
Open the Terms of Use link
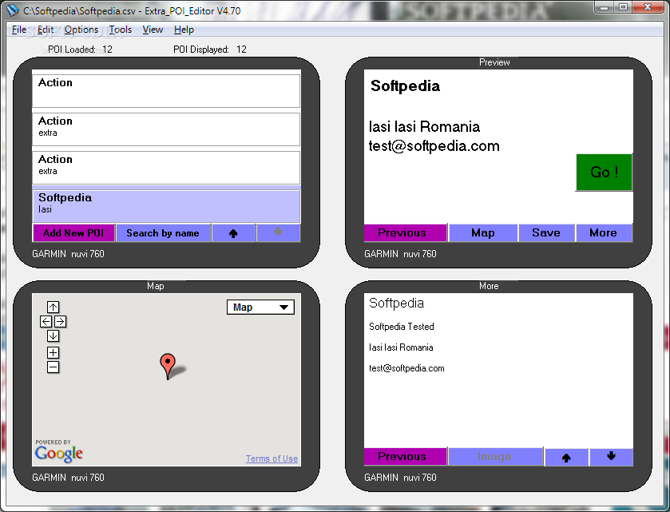(272, 458)
